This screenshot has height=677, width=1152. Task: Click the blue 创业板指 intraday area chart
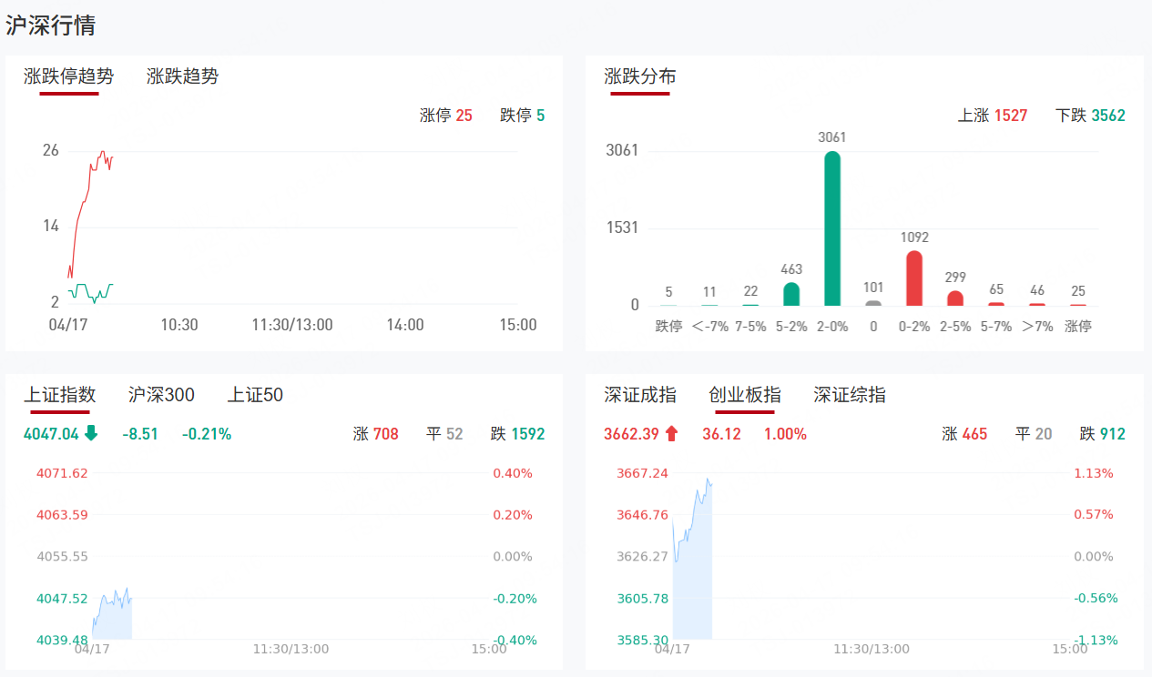pyautogui.click(x=694, y=582)
